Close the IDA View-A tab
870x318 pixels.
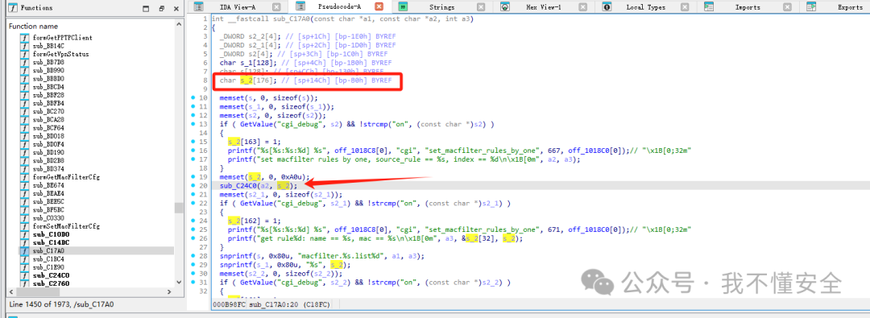pos(276,7)
